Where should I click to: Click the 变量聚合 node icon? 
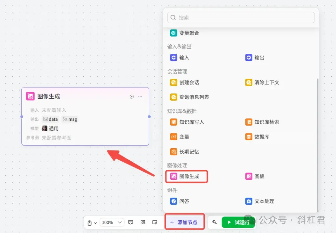click(174, 33)
